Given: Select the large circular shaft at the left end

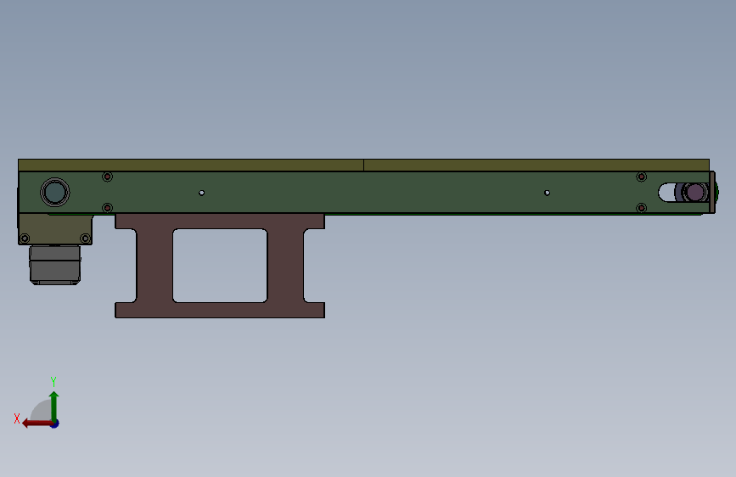Looking at the screenshot, I should click(x=55, y=192).
